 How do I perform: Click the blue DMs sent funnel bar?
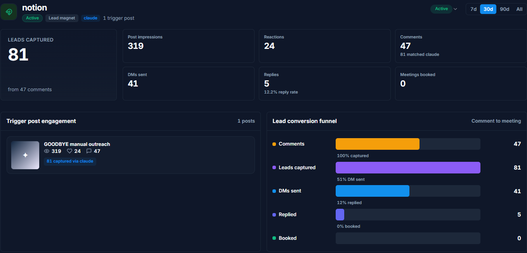[x=373, y=191]
